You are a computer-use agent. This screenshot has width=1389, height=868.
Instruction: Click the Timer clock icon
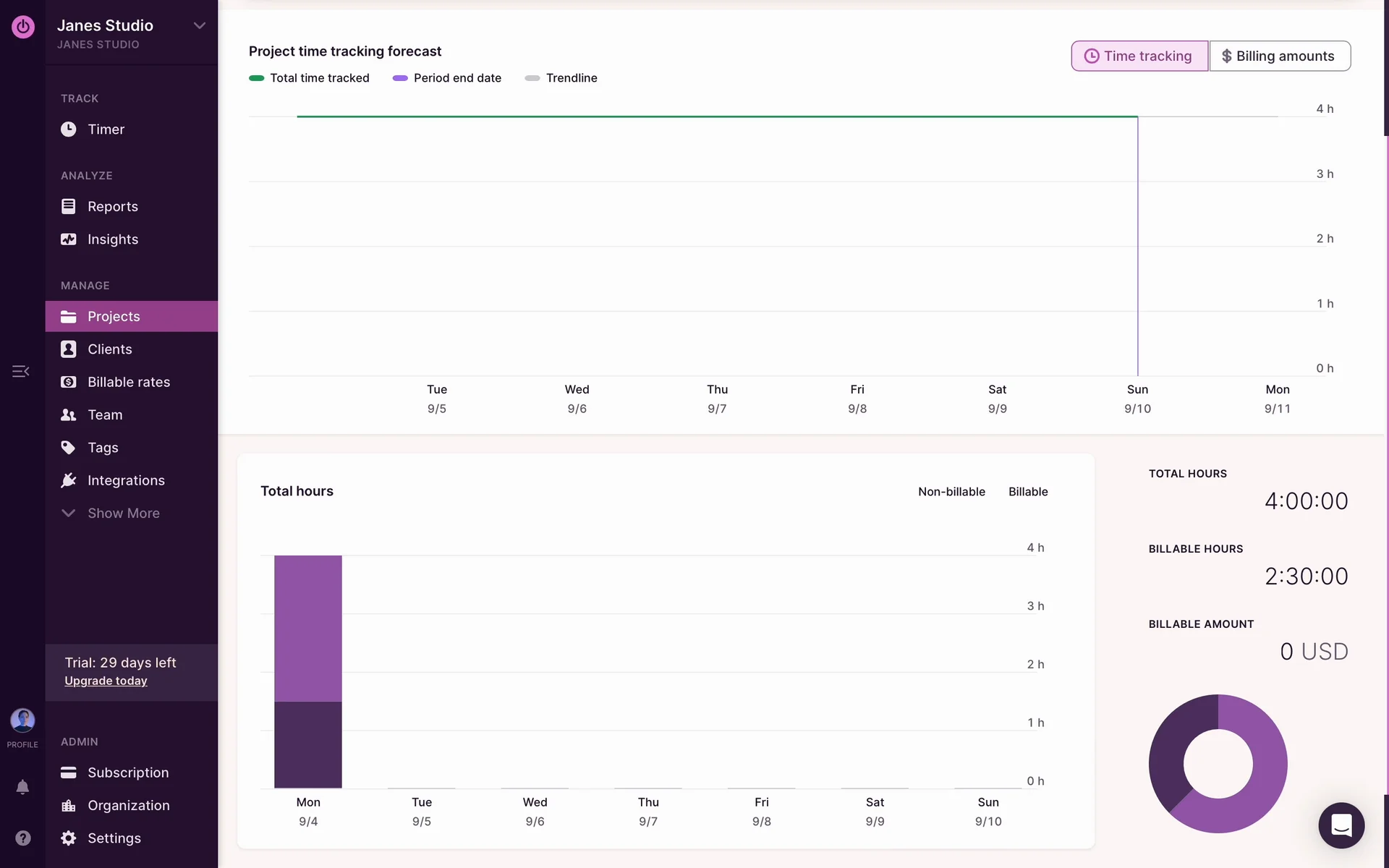(68, 129)
